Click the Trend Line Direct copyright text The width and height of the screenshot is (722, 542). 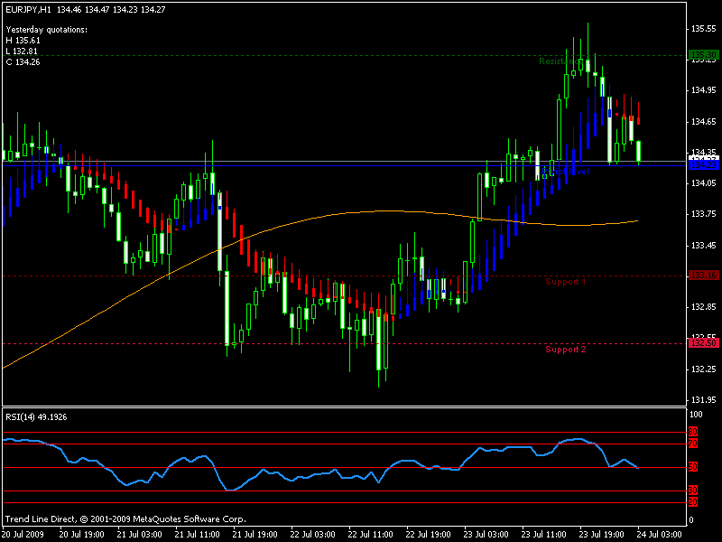(x=125, y=519)
